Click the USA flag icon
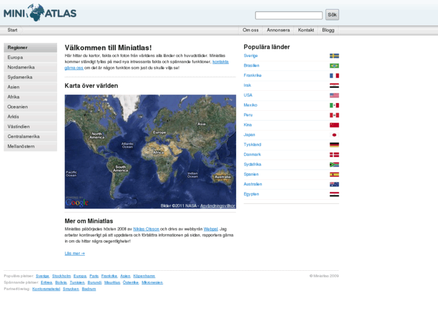The width and height of the screenshot is (438, 328). [334, 96]
